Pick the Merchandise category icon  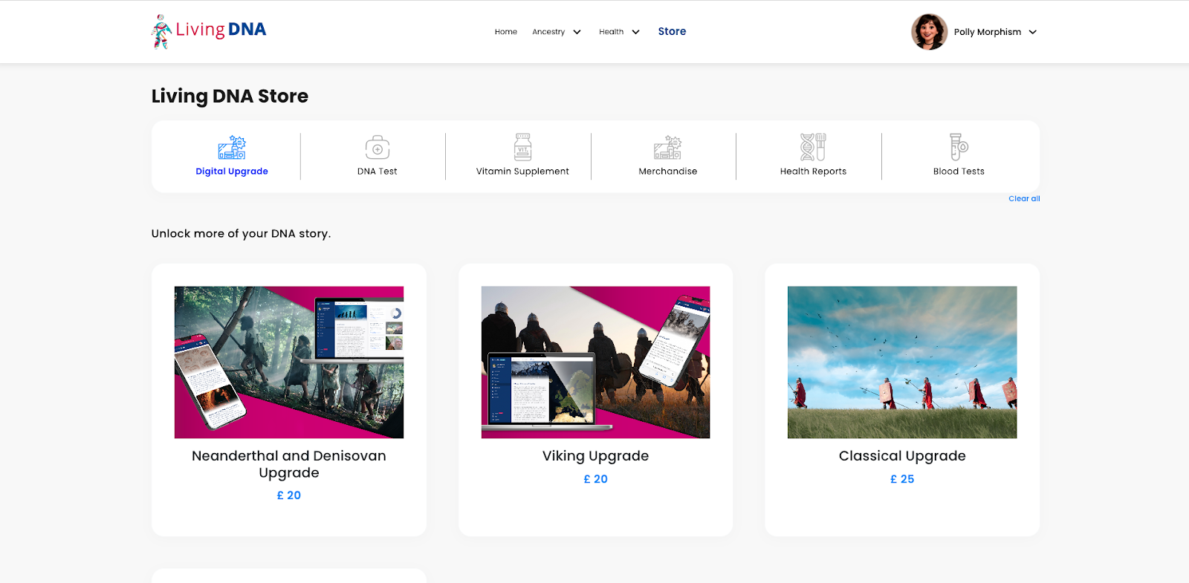point(668,148)
